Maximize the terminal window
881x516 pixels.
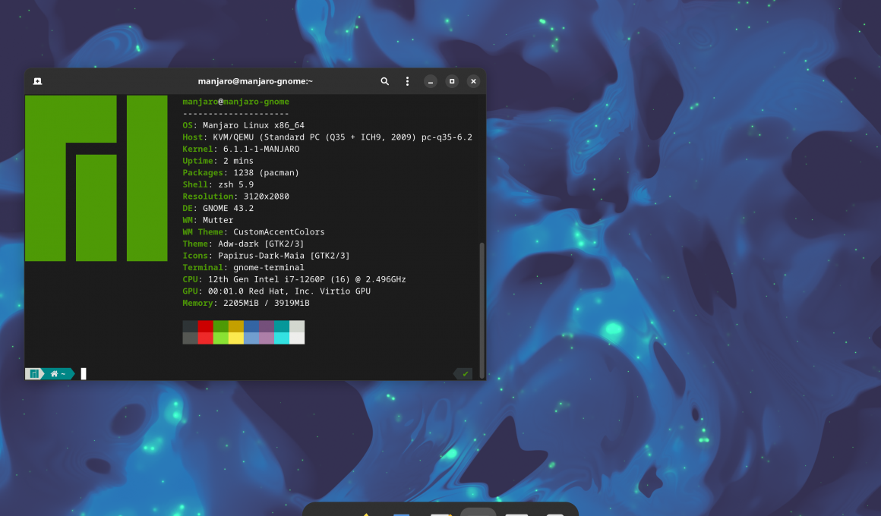[452, 81]
